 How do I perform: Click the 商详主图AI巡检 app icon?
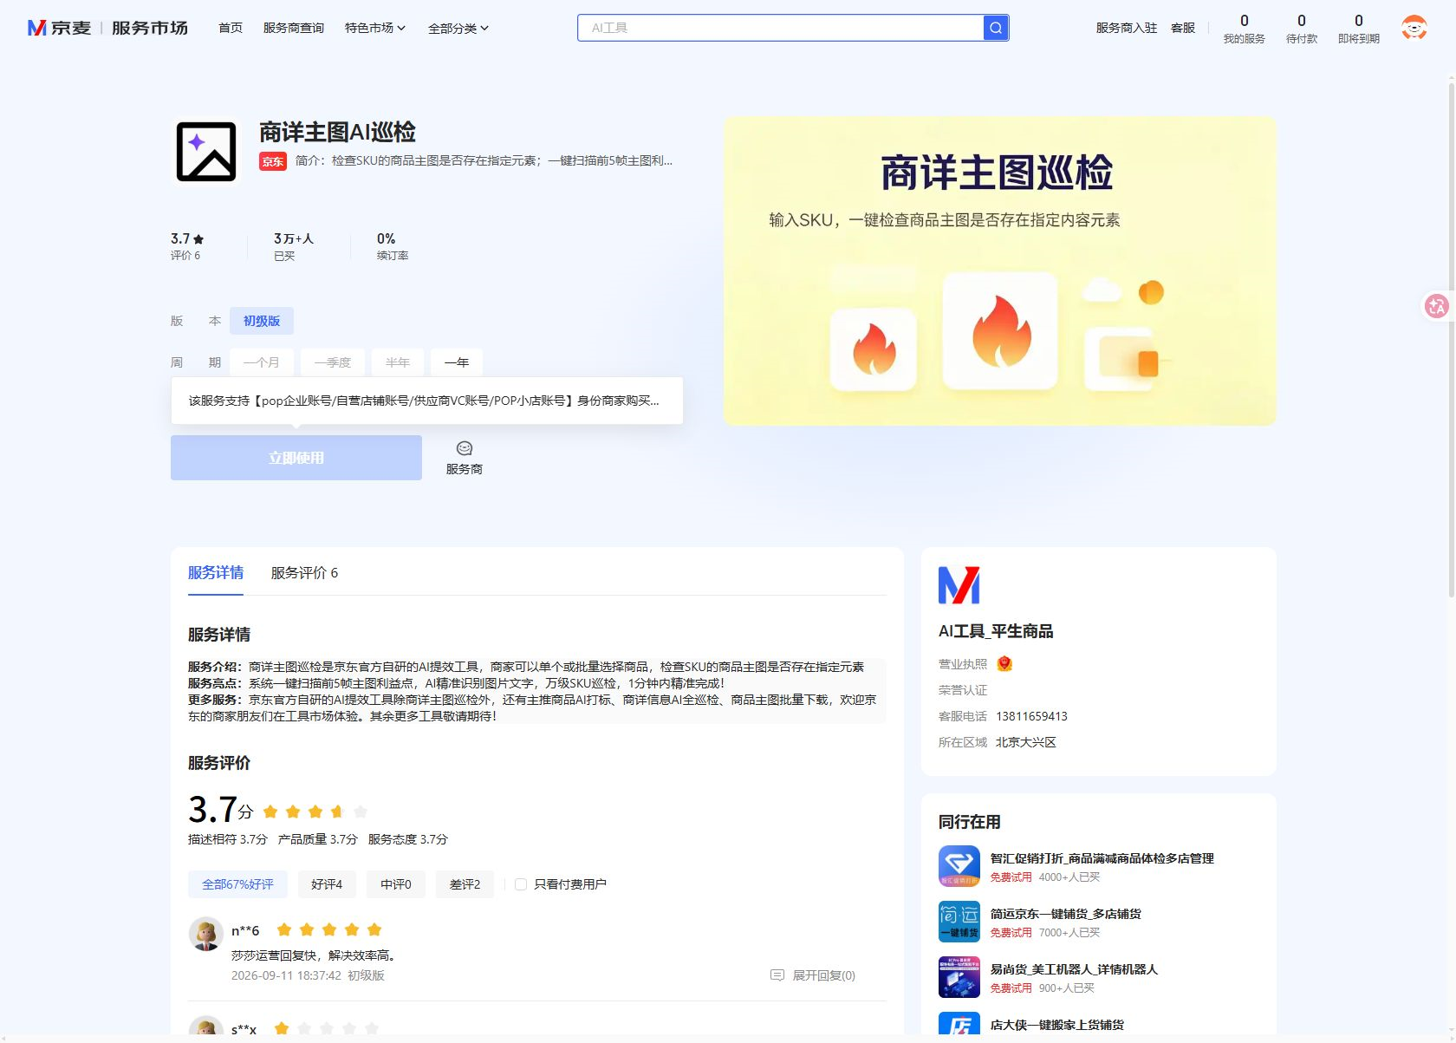tap(206, 152)
